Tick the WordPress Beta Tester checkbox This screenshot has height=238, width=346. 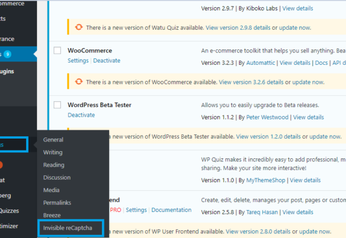57,105
